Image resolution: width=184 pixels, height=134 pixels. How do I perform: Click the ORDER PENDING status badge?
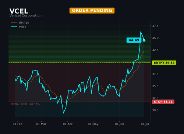pyautogui.click(x=92, y=11)
